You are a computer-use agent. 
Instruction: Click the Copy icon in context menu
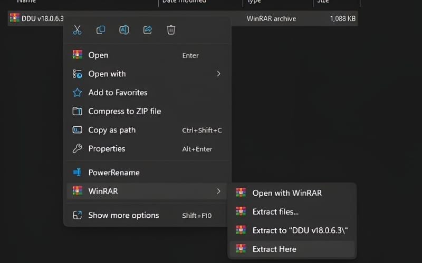point(101,30)
